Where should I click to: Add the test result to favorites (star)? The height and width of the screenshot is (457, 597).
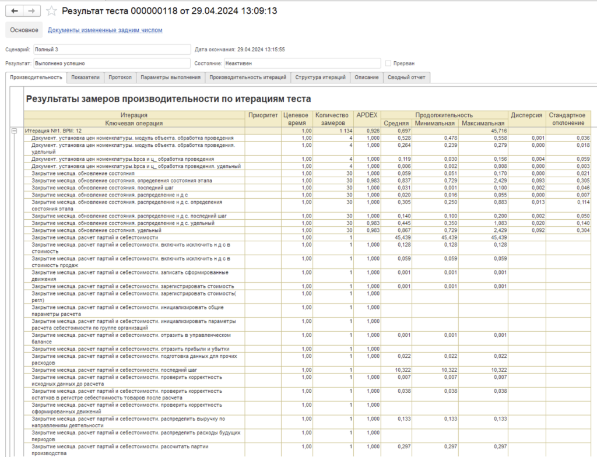(52, 11)
